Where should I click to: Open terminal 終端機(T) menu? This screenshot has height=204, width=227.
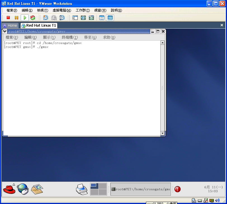(70, 37)
